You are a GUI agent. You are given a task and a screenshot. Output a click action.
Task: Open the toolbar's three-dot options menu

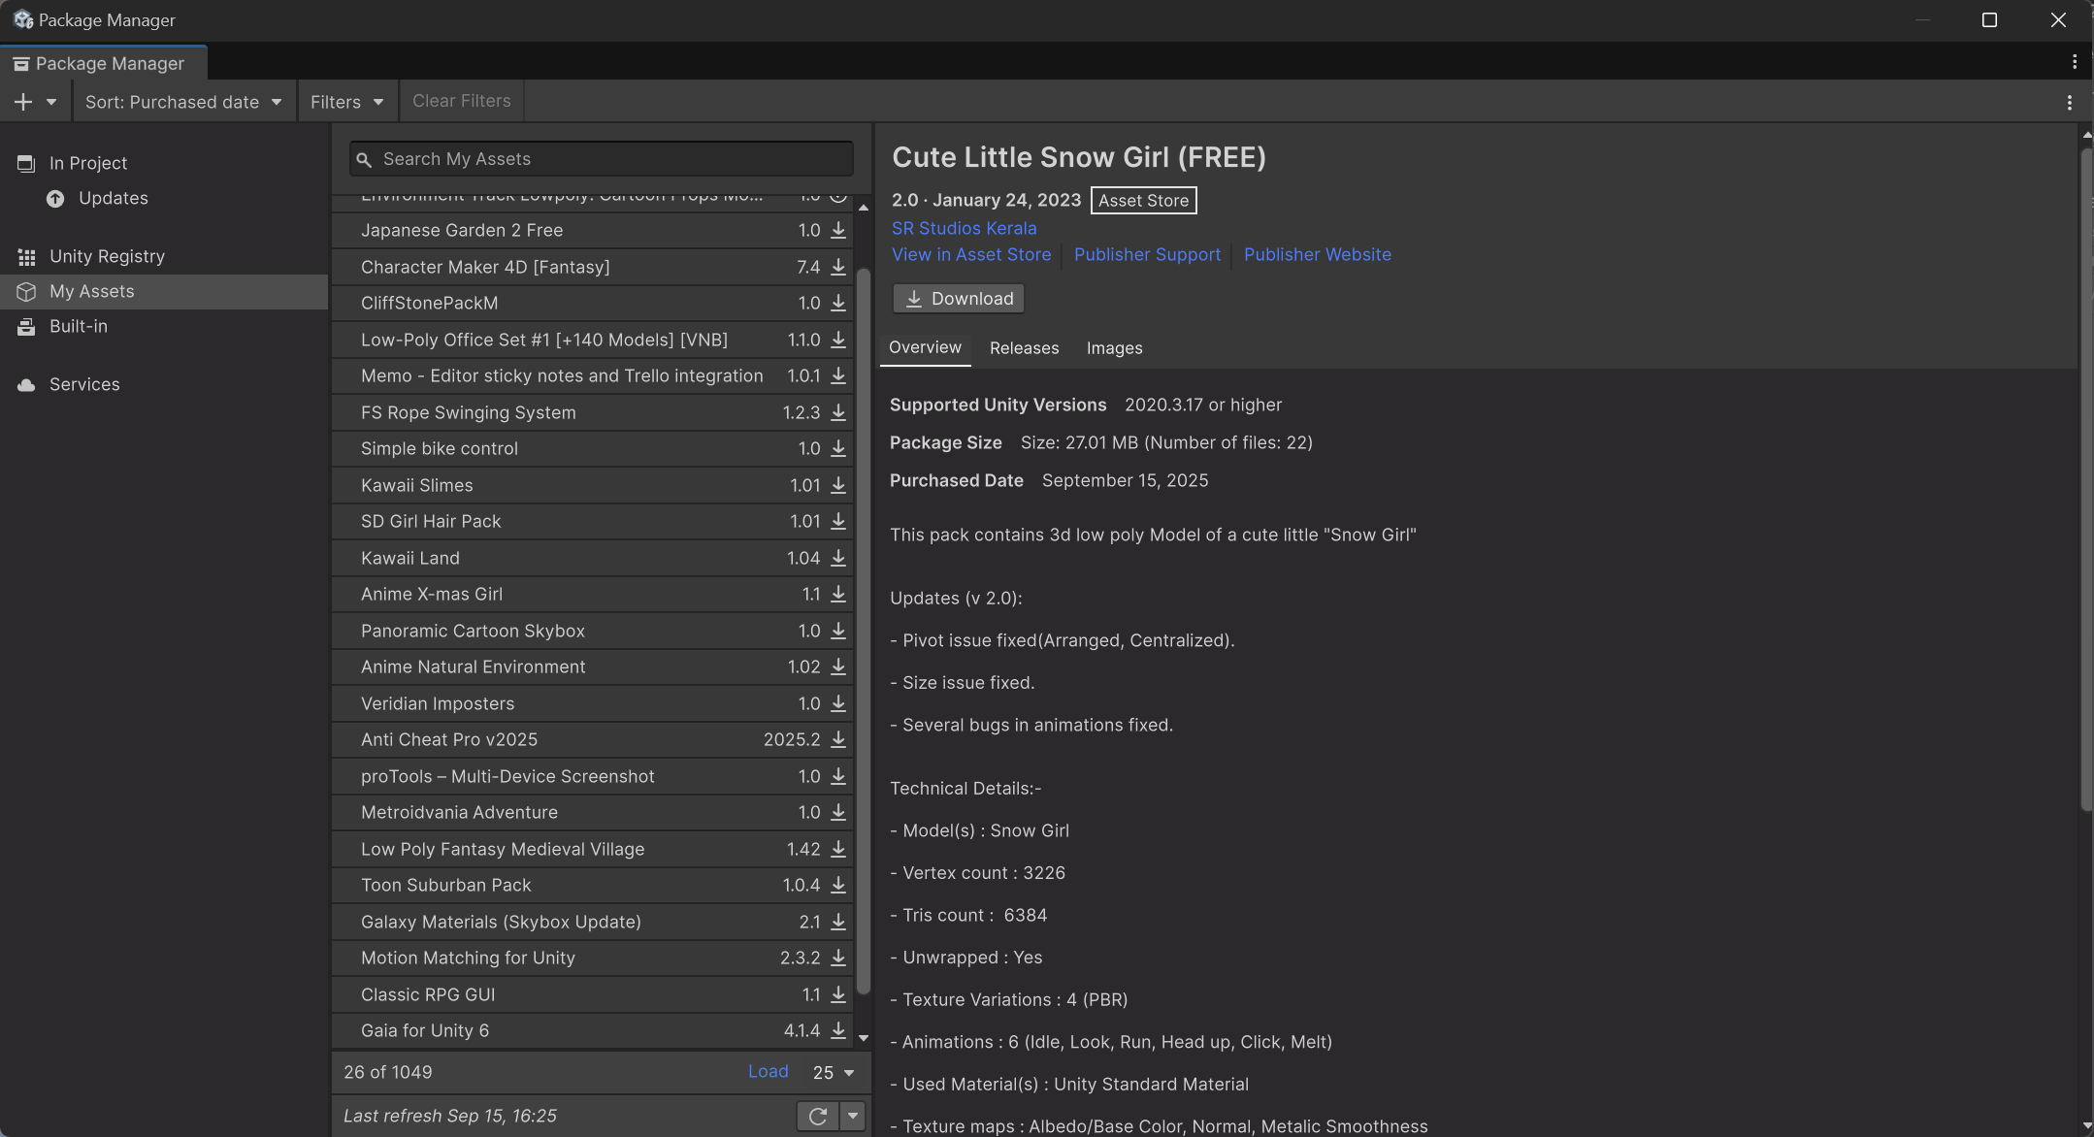coord(2069,102)
